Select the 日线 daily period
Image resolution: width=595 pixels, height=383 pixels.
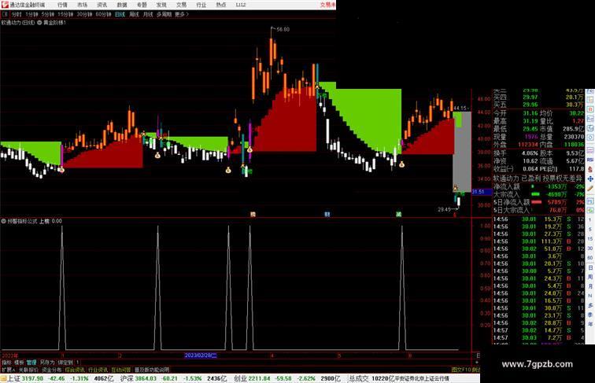pyautogui.click(x=120, y=14)
